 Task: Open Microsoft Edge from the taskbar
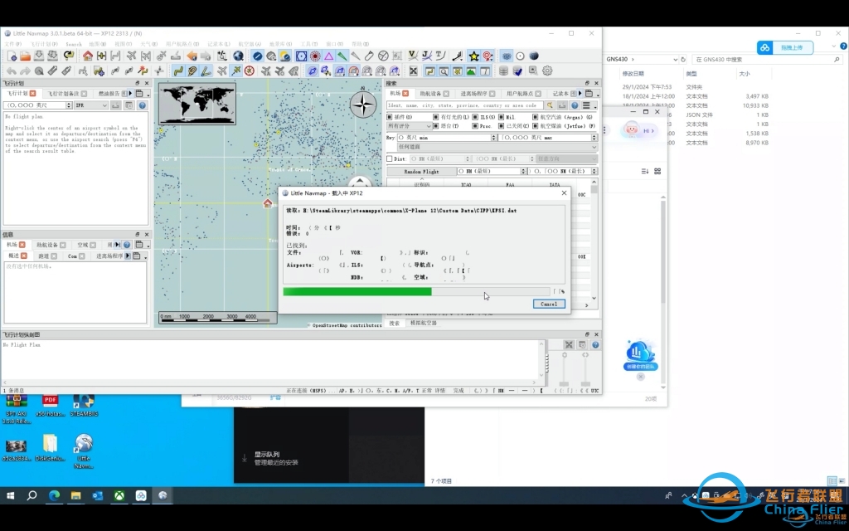point(54,495)
